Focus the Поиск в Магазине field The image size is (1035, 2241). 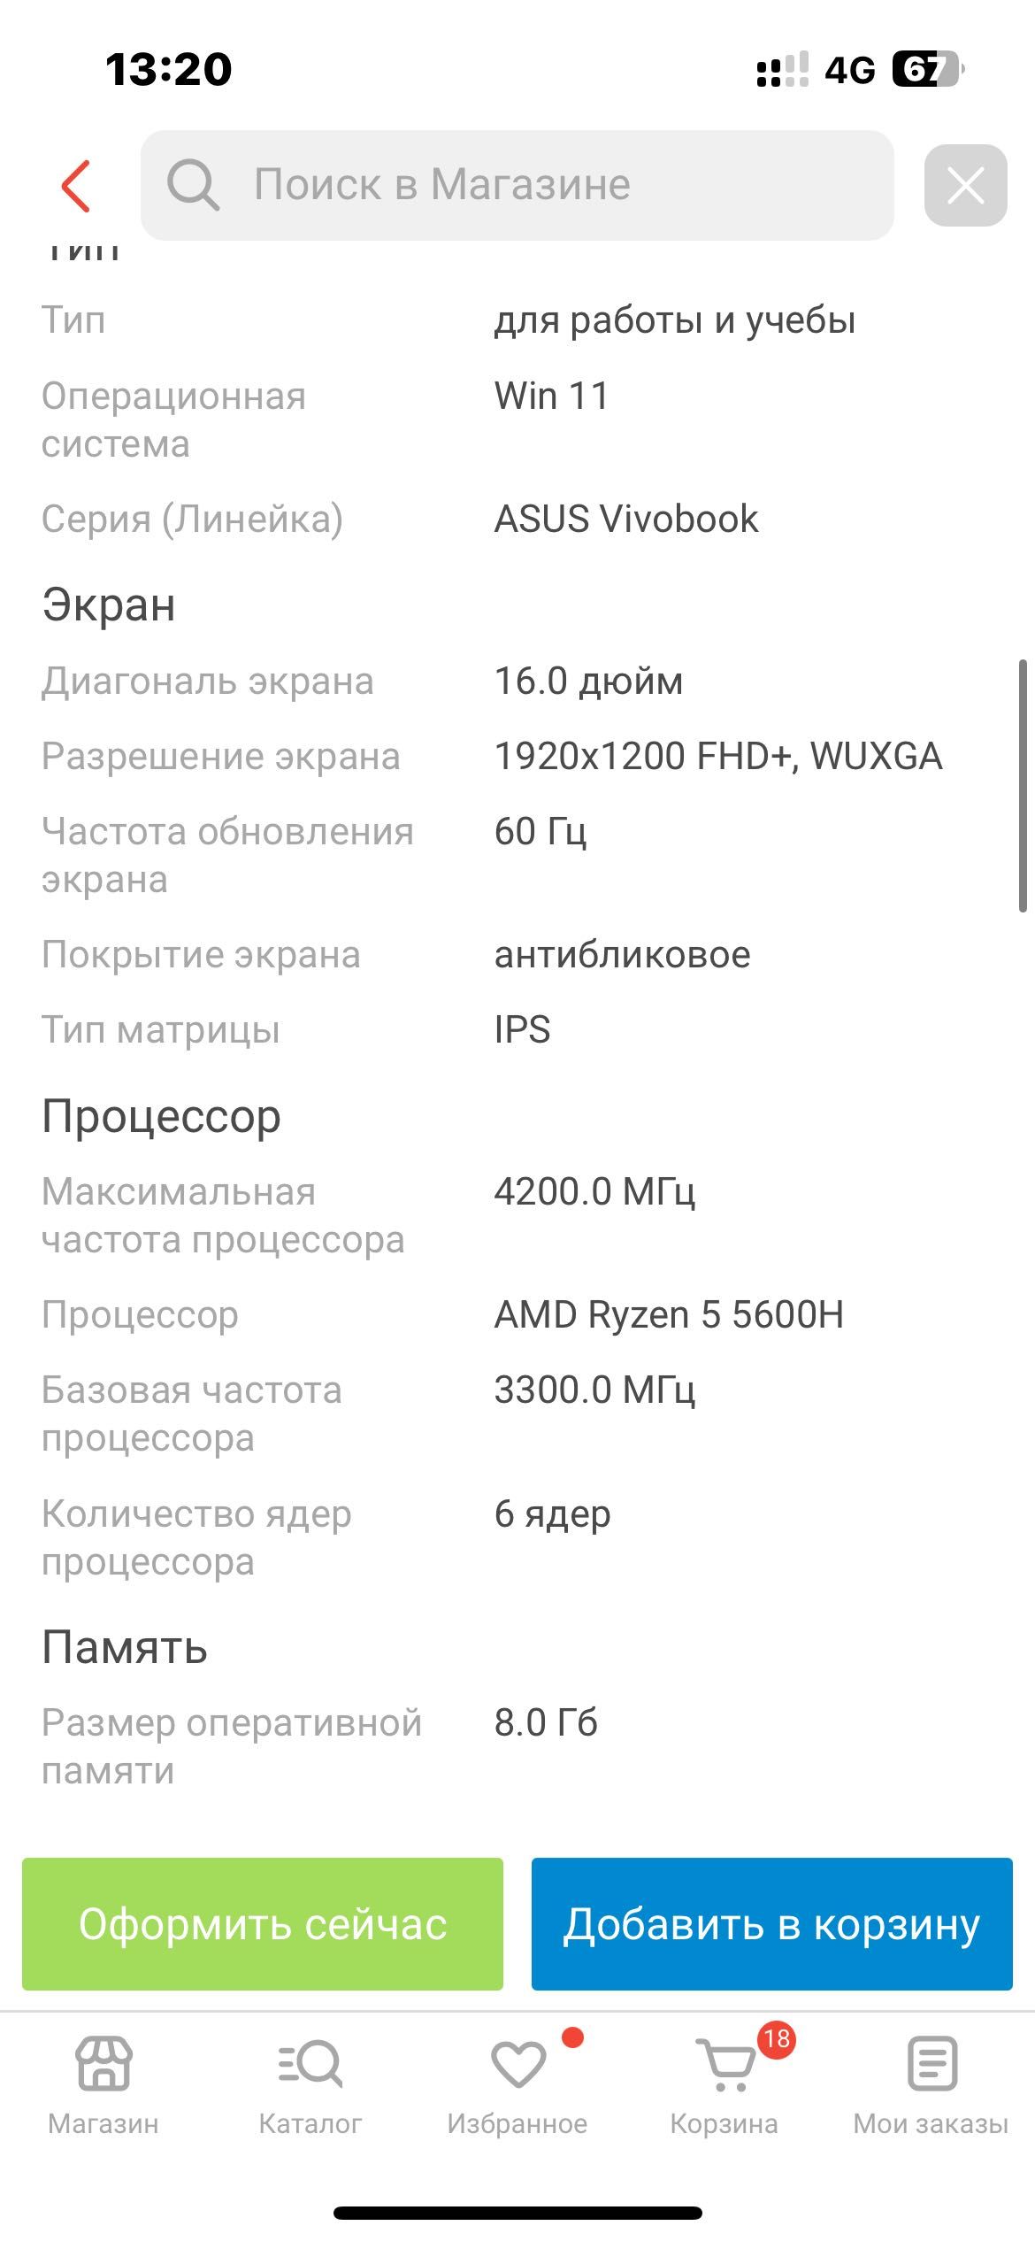531,185
